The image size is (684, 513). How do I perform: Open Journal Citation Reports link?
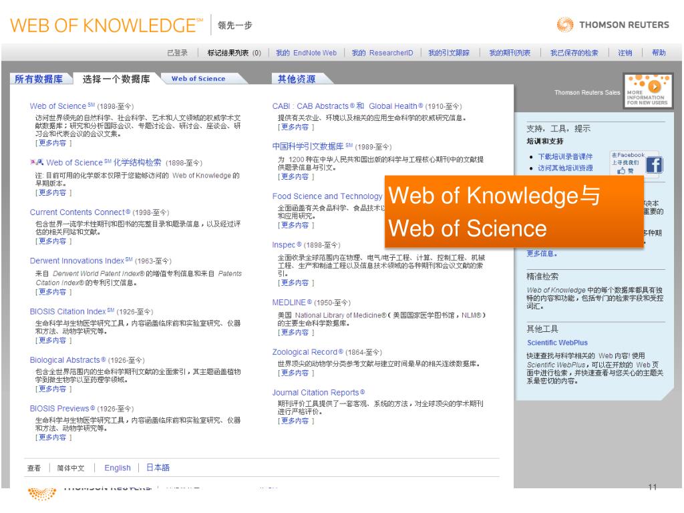coord(319,393)
